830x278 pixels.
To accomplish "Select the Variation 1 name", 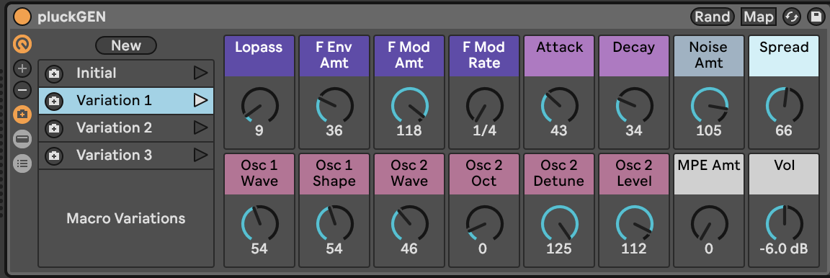I will coord(115,100).
